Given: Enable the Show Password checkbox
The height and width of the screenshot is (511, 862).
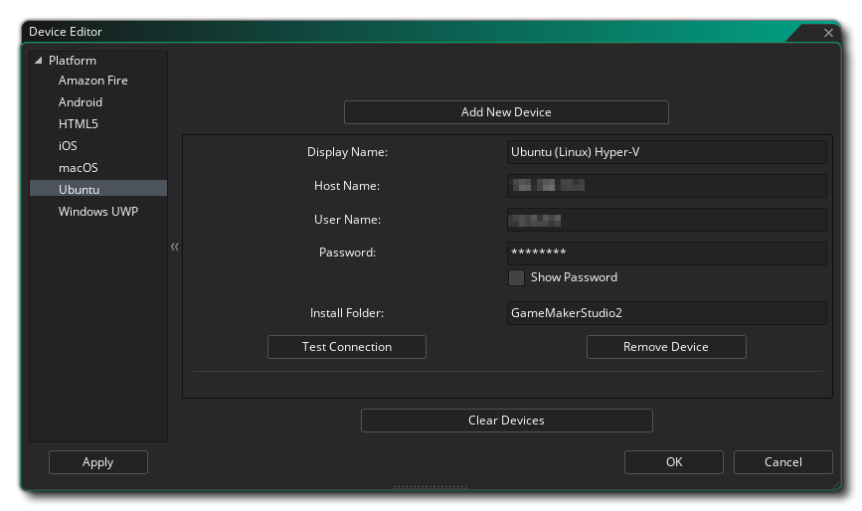Looking at the screenshot, I should pos(516,277).
